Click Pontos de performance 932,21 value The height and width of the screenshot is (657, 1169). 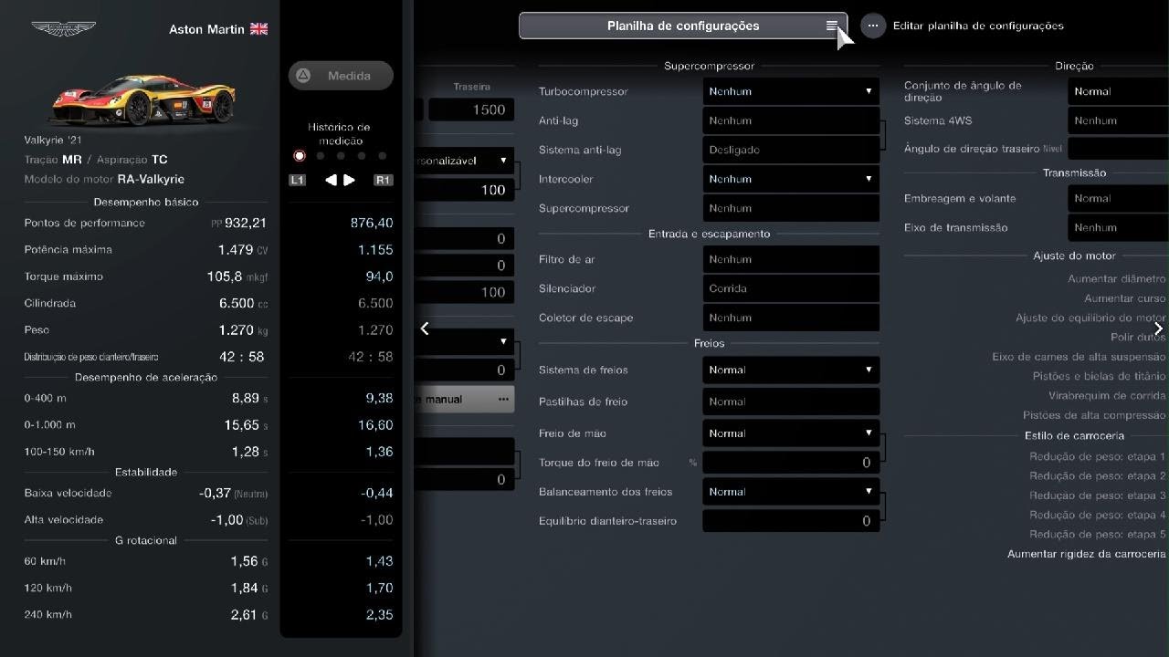(245, 223)
